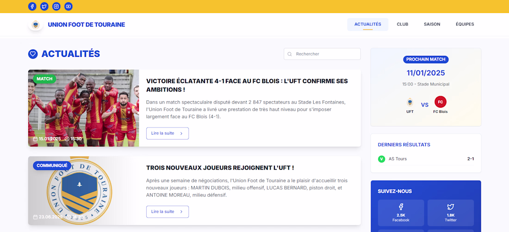Viewport: 509px width, 232px height.
Task: Open the Victoire éclatante 4-1 article headline
Action: [247, 85]
